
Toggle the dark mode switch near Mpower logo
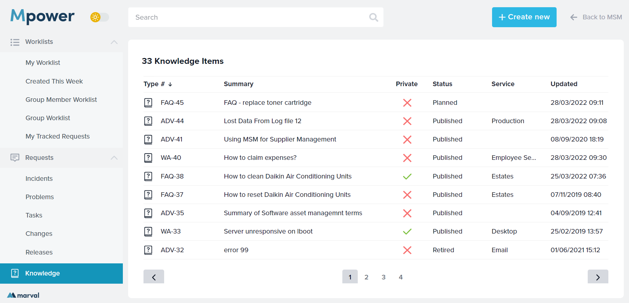tap(99, 17)
